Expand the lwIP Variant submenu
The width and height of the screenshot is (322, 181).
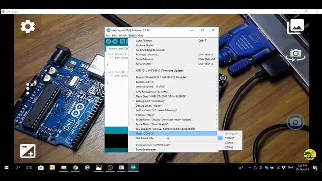[x=173, y=110]
